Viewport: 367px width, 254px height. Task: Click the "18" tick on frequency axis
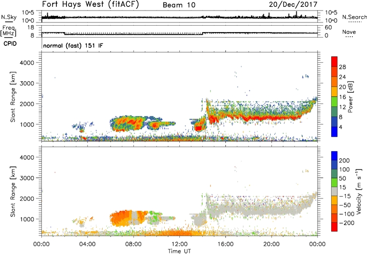[31, 28]
